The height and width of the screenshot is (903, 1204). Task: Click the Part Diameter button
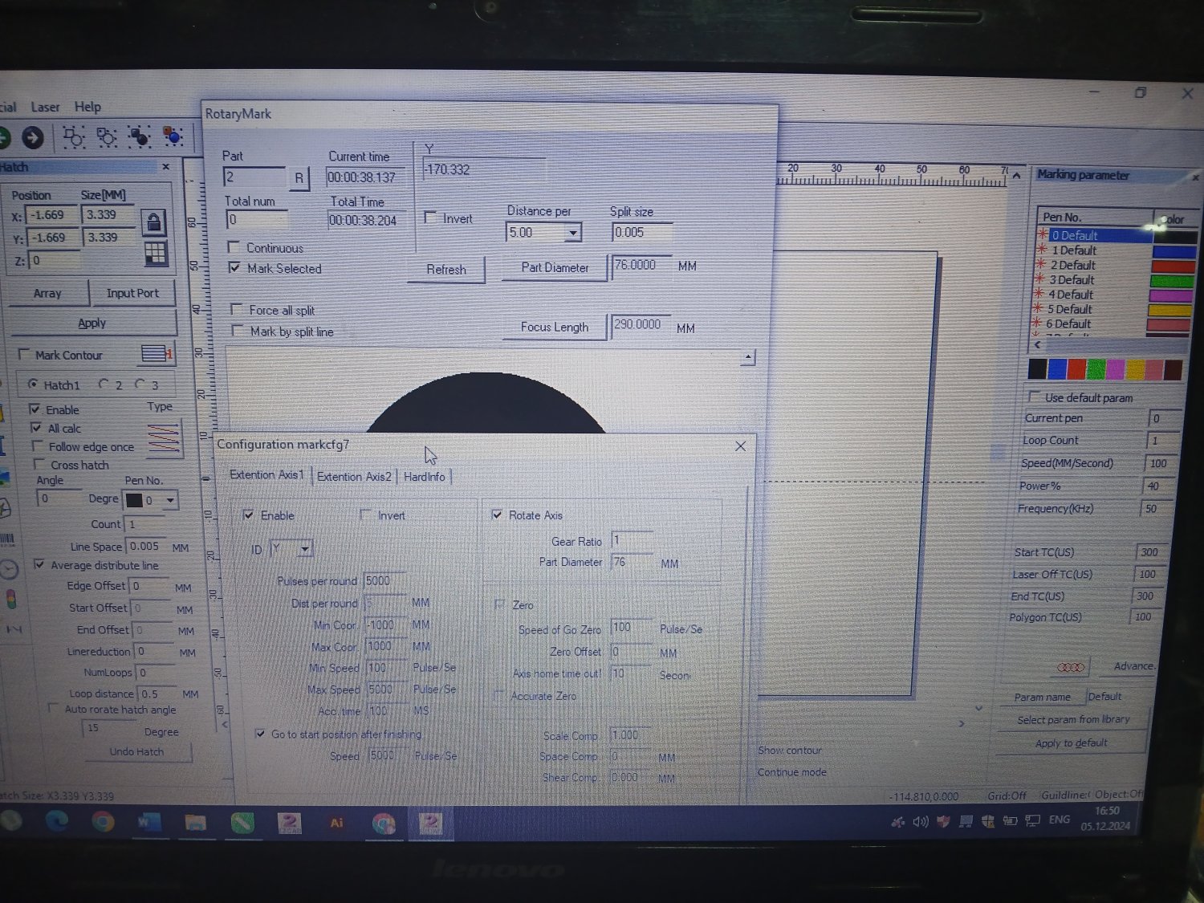coord(554,267)
